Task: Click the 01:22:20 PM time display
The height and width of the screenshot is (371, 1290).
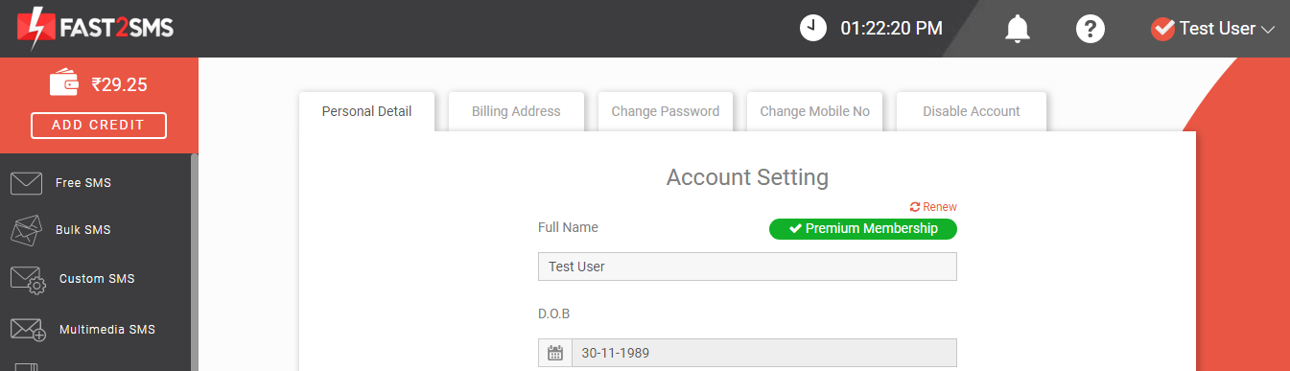Action: (x=892, y=29)
